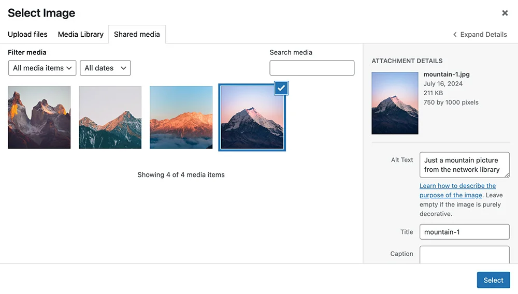
Task: Click the Title field containing mountain-1
Action: pyautogui.click(x=464, y=232)
